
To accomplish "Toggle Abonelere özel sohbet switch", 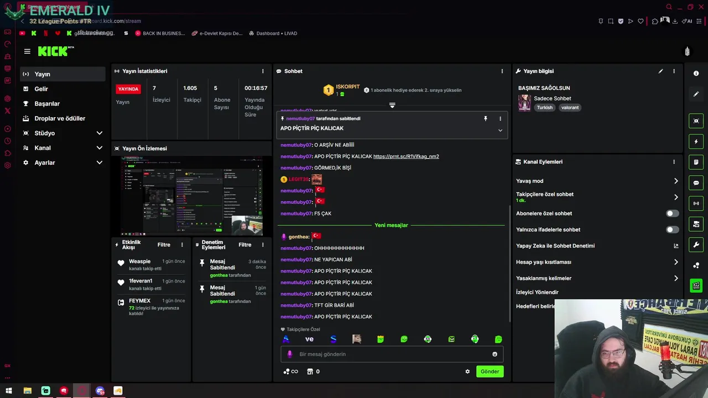I will [x=672, y=213].
